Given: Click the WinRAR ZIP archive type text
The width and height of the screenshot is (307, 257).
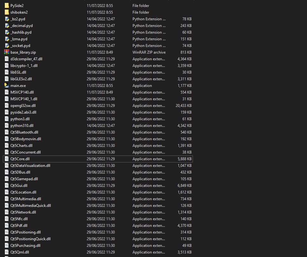Looking at the screenshot, I should tap(149, 52).
